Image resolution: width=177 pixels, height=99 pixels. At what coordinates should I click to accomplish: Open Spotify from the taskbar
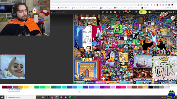(70, 97)
